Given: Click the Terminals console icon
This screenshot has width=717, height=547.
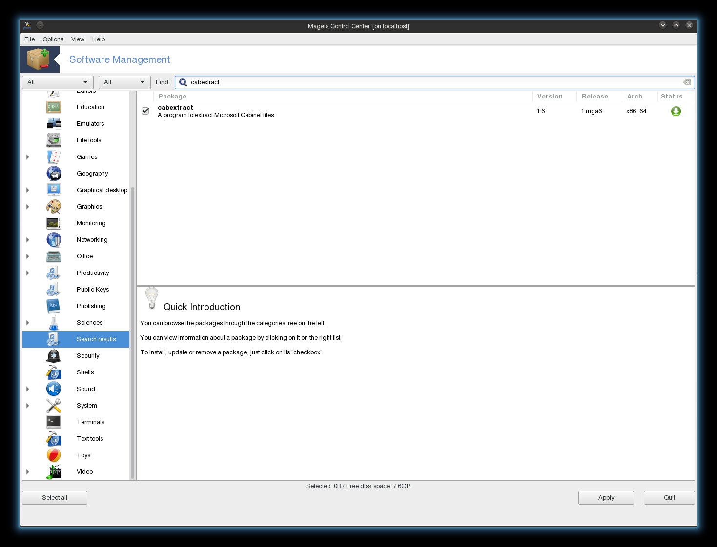Looking at the screenshot, I should pyautogui.click(x=54, y=422).
